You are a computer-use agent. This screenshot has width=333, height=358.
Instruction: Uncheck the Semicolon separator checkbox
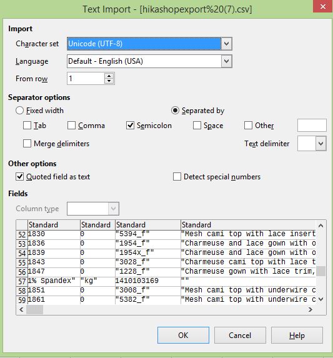[130, 126]
